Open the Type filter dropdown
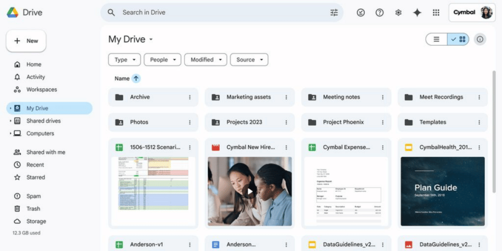This screenshot has height=251, width=502. (124, 59)
